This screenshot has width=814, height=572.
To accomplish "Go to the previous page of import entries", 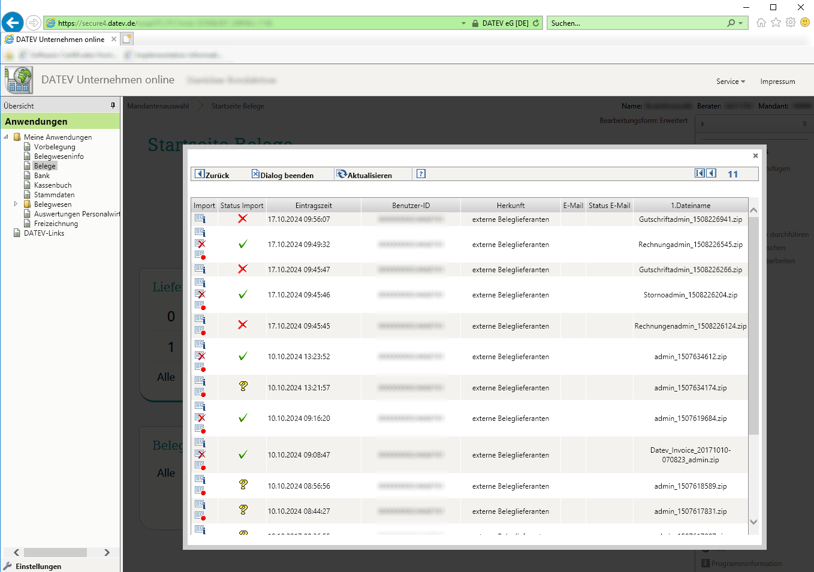I will point(712,173).
